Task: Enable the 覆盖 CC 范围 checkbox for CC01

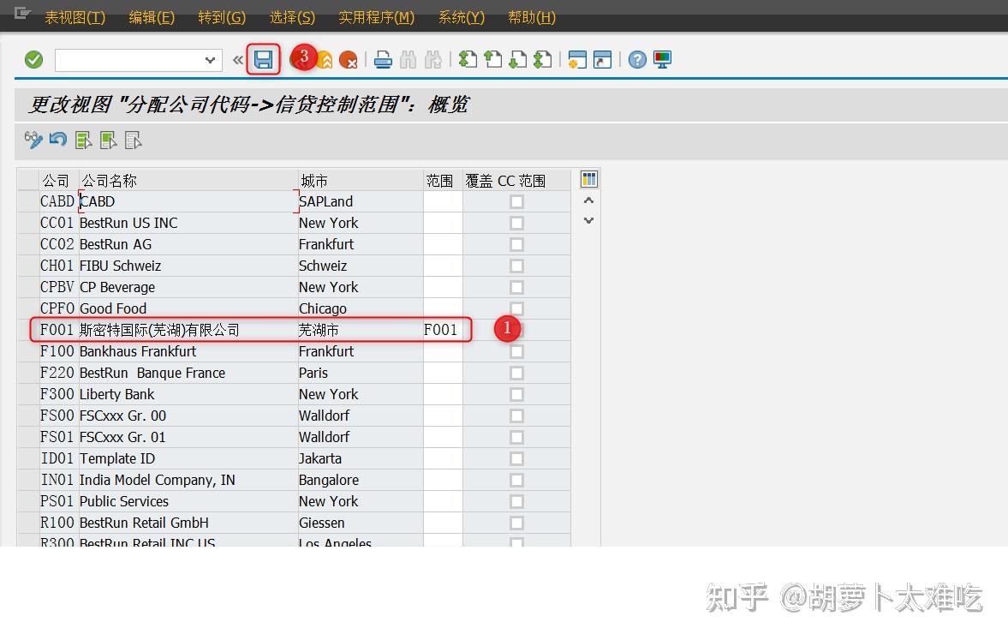Action: (x=516, y=223)
